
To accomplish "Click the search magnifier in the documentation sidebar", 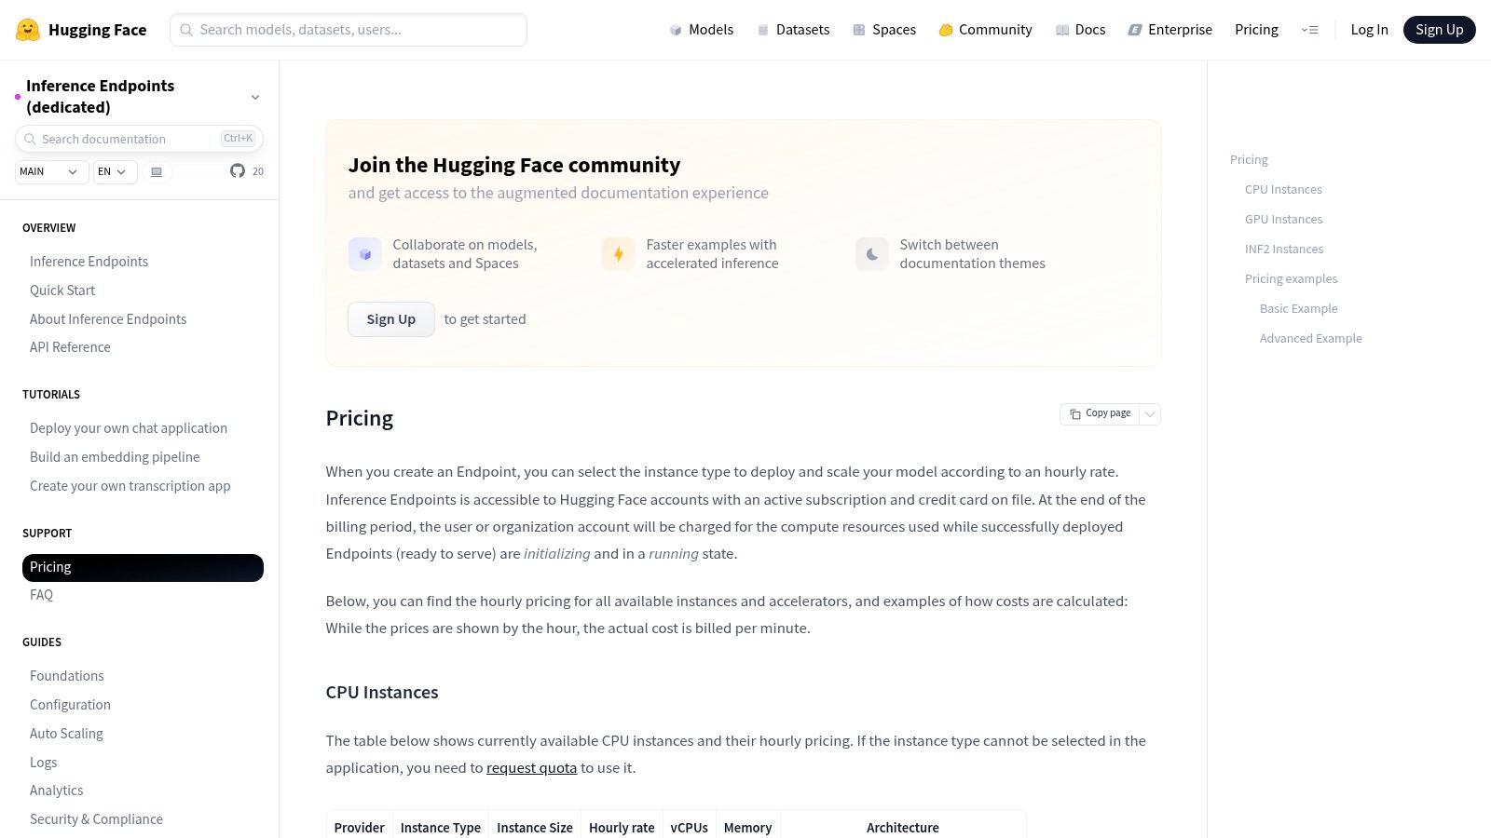I will (x=31, y=139).
